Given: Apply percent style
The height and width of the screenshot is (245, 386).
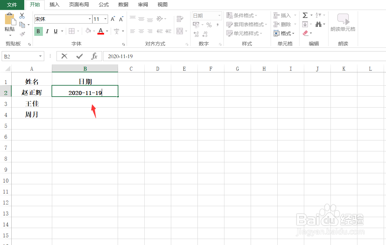Looking at the screenshot, I should click(x=209, y=25).
